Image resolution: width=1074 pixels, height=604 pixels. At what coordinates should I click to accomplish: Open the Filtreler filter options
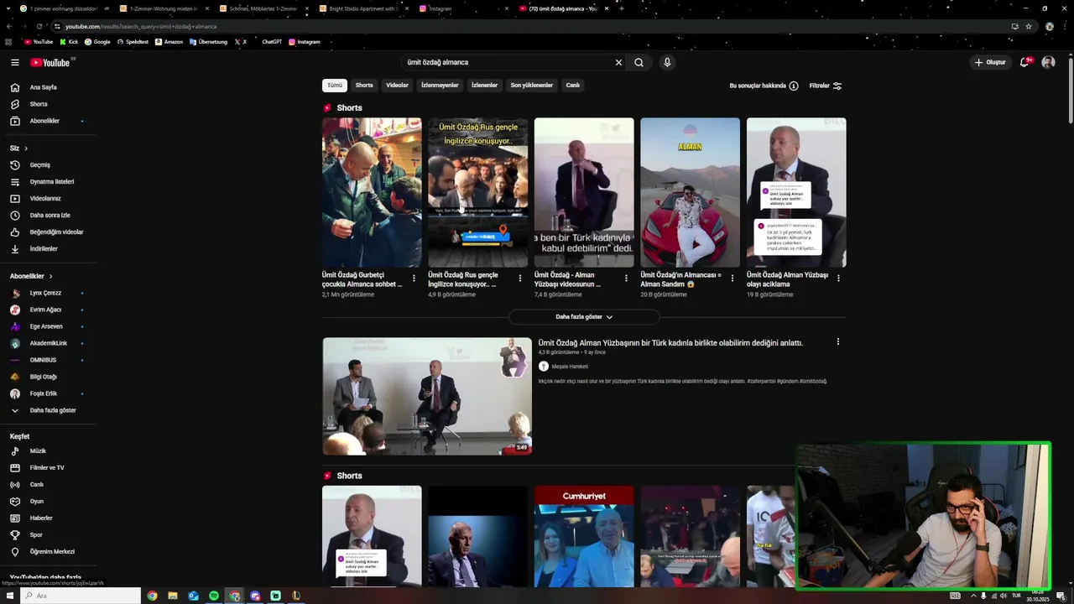(825, 86)
